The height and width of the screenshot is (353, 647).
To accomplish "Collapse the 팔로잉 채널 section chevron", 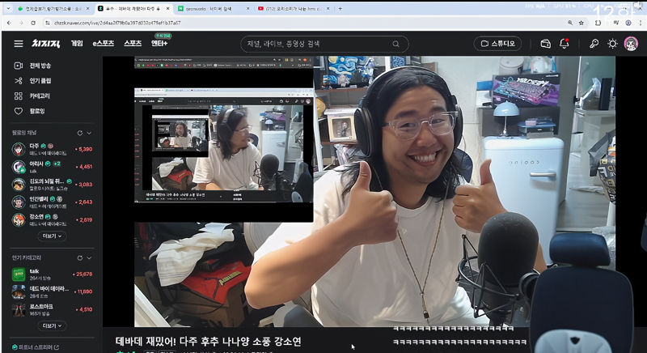I will tap(89, 133).
